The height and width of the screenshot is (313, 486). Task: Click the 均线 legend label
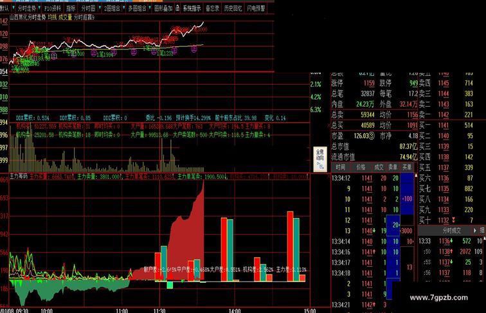(x=52, y=17)
